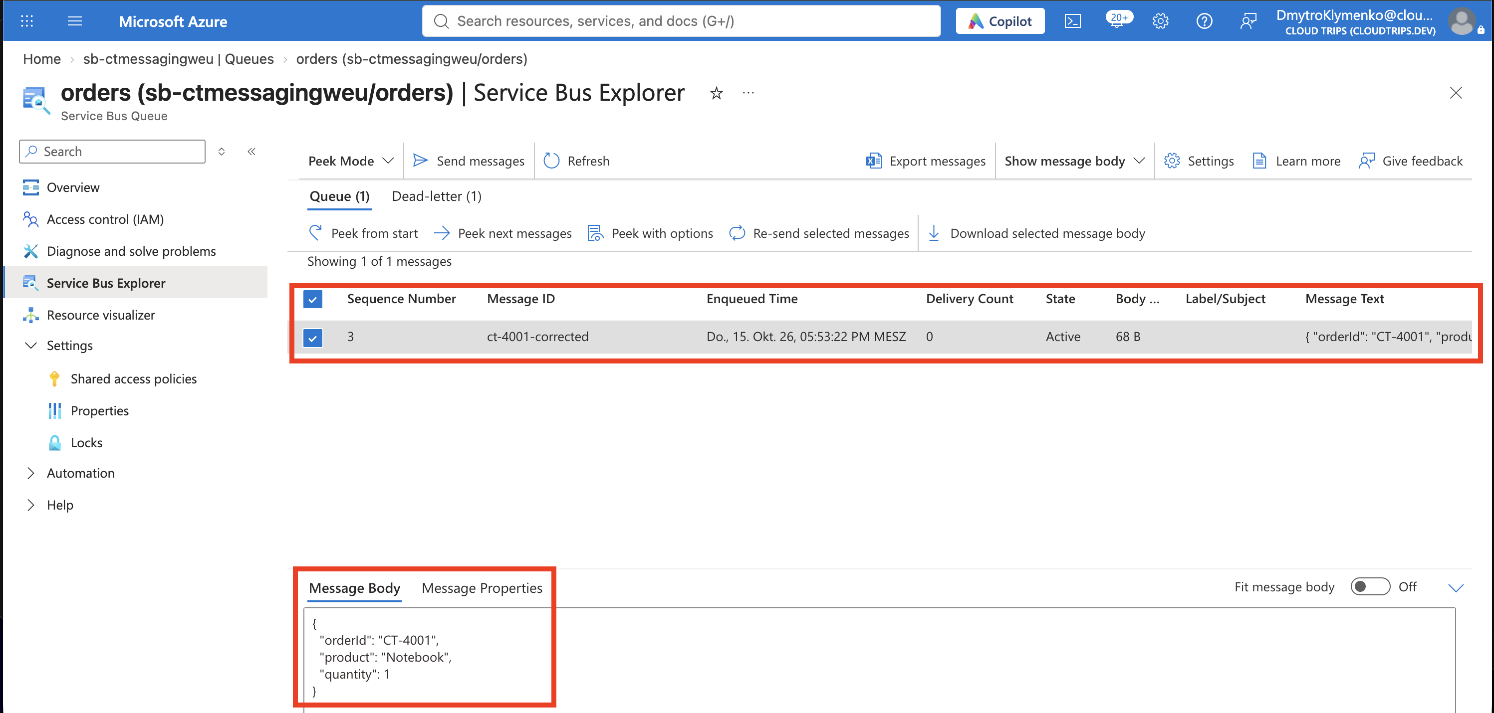Click the Export messages Excel icon
This screenshot has width=1494, height=713.
[873, 161]
